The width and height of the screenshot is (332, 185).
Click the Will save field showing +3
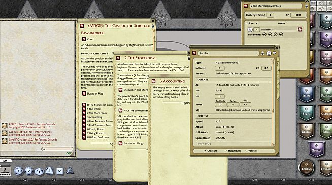point(245,105)
